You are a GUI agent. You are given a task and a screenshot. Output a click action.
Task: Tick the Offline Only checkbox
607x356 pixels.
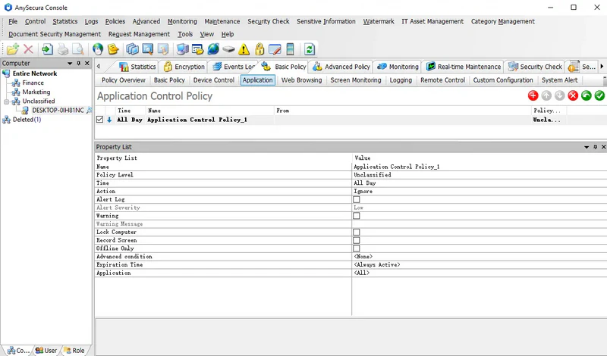(357, 248)
